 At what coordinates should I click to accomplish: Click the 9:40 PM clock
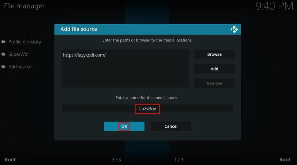coord(274,6)
